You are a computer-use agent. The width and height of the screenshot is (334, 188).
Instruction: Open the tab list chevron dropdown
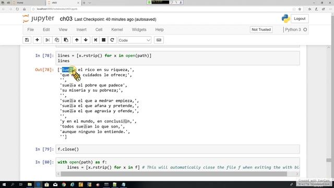point(90,3)
